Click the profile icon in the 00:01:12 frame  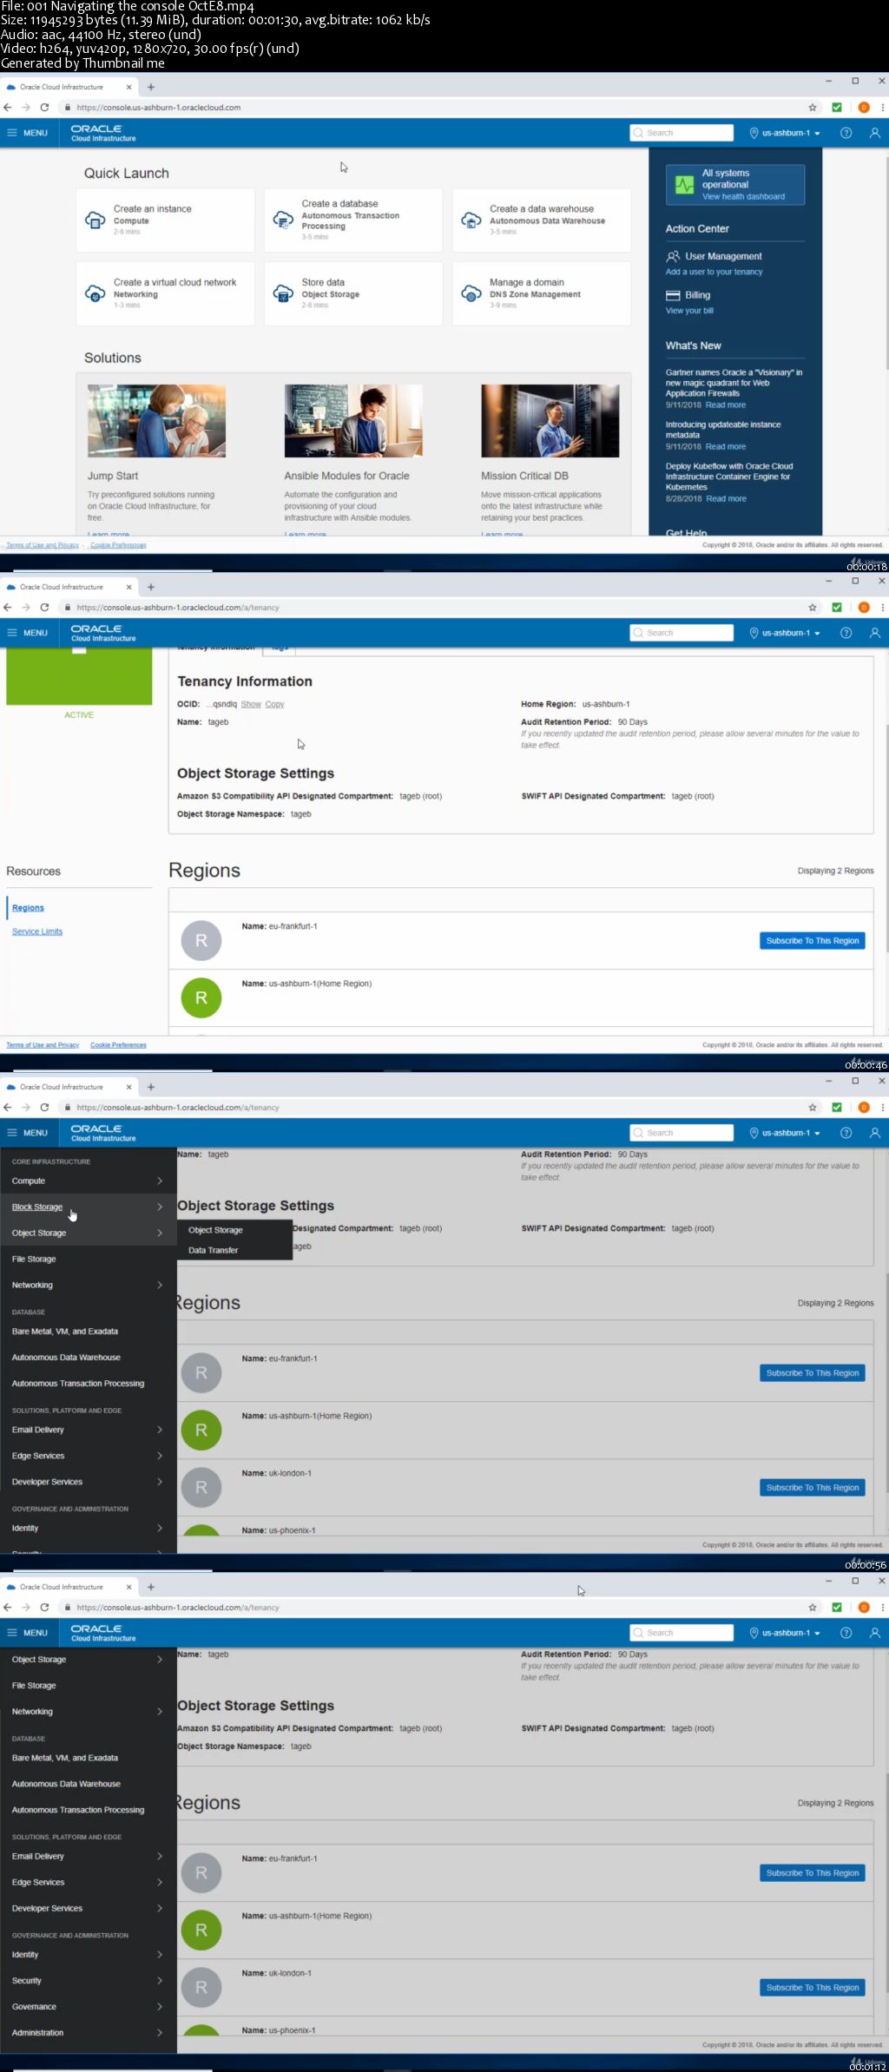click(x=874, y=1633)
